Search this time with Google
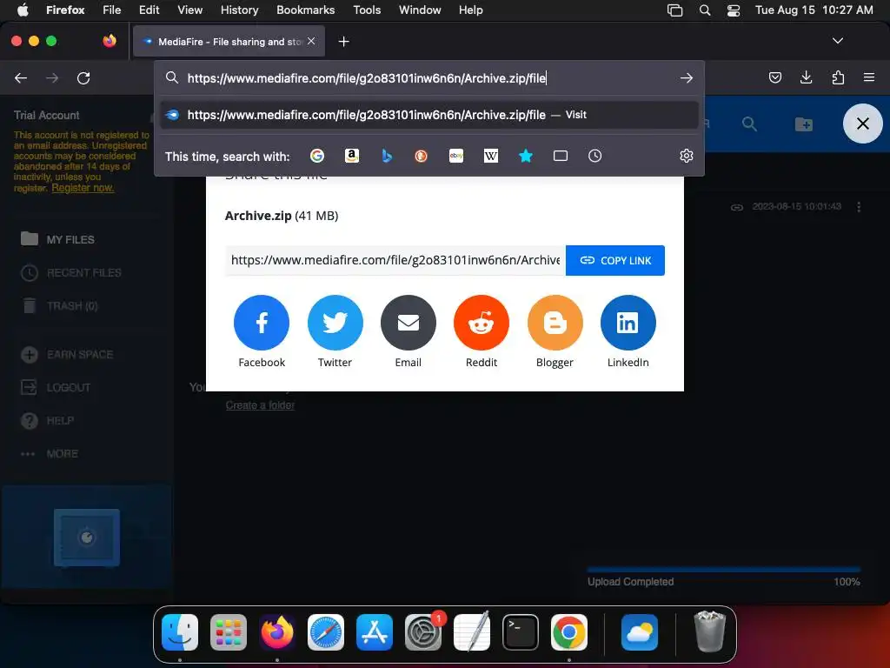 coord(317,156)
